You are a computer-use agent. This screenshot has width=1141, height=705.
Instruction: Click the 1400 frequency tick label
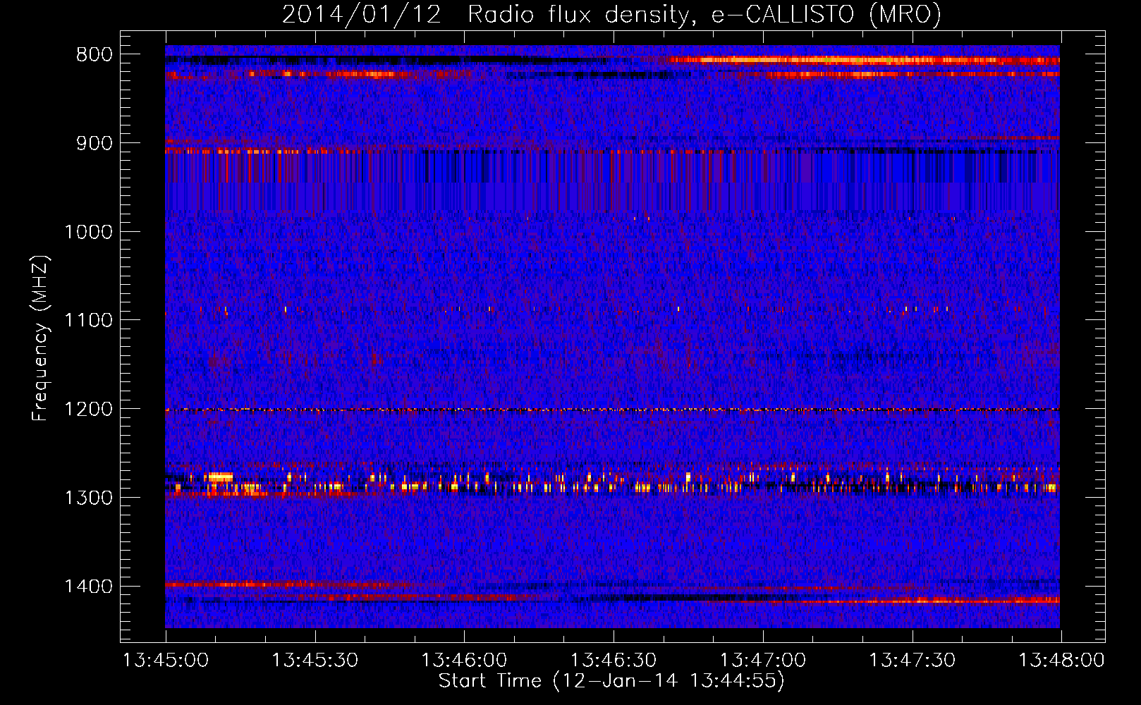(88, 587)
